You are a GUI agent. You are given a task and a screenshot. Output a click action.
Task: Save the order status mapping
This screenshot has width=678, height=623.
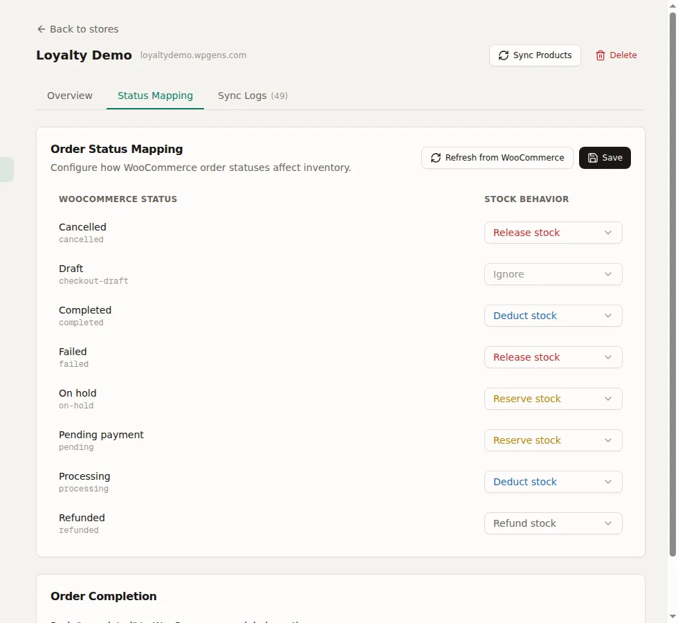tap(605, 158)
